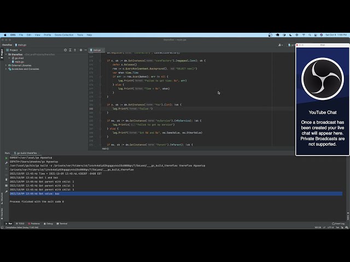Expand Scratches and Consoles node
This screenshot has height=262, width=350.
pos(6,69)
